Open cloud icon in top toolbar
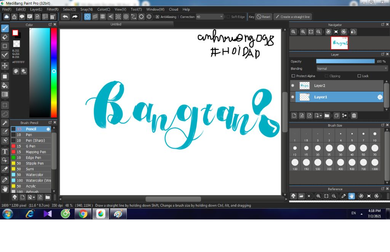This screenshot has height=252, width=390. tap(6, 17)
